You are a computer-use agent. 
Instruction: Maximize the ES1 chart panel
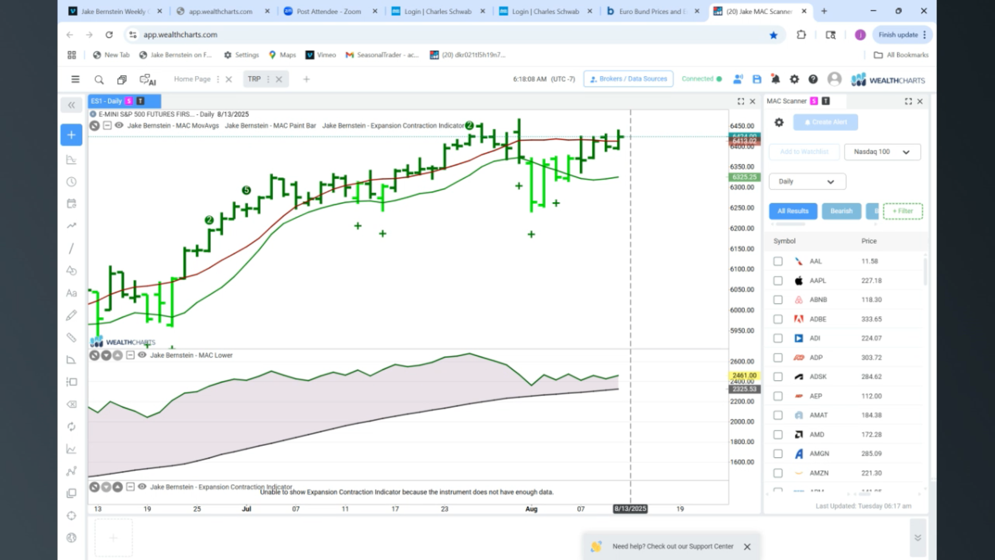741,102
